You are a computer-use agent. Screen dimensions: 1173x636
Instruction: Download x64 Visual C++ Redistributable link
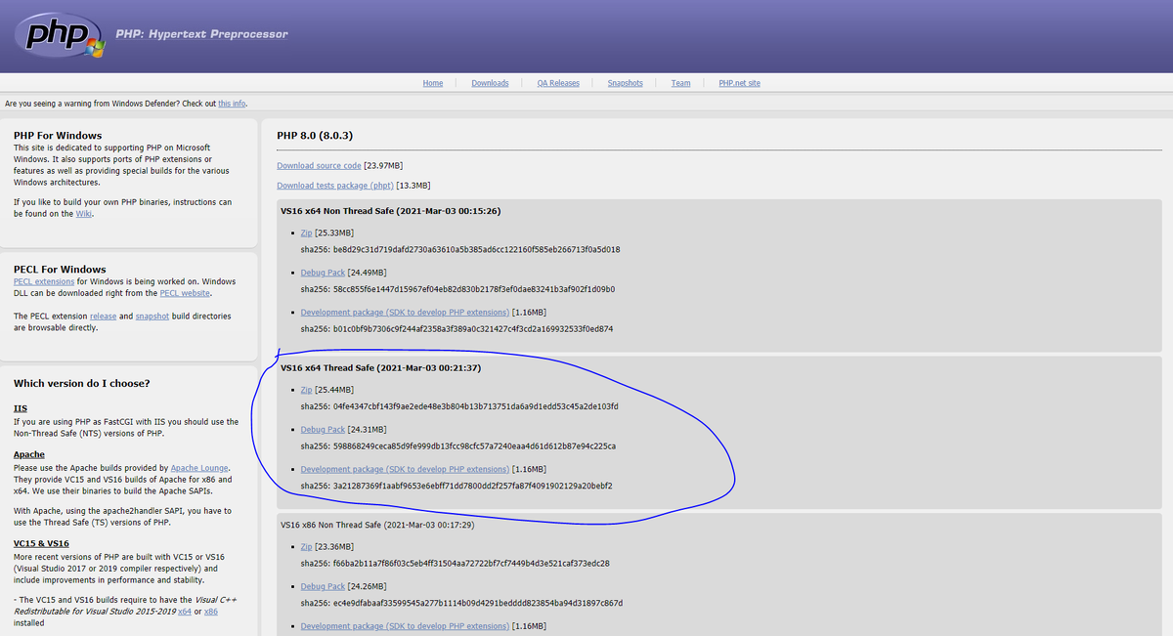tap(184, 612)
